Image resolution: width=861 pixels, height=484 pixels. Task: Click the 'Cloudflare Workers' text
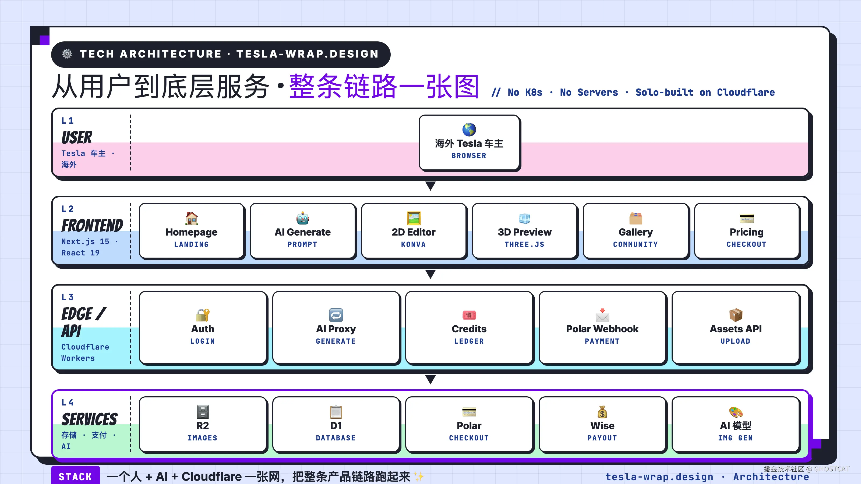[x=85, y=353]
